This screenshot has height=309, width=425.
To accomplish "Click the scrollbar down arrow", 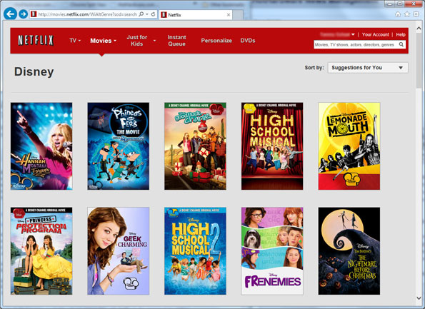I will tap(419, 298).
